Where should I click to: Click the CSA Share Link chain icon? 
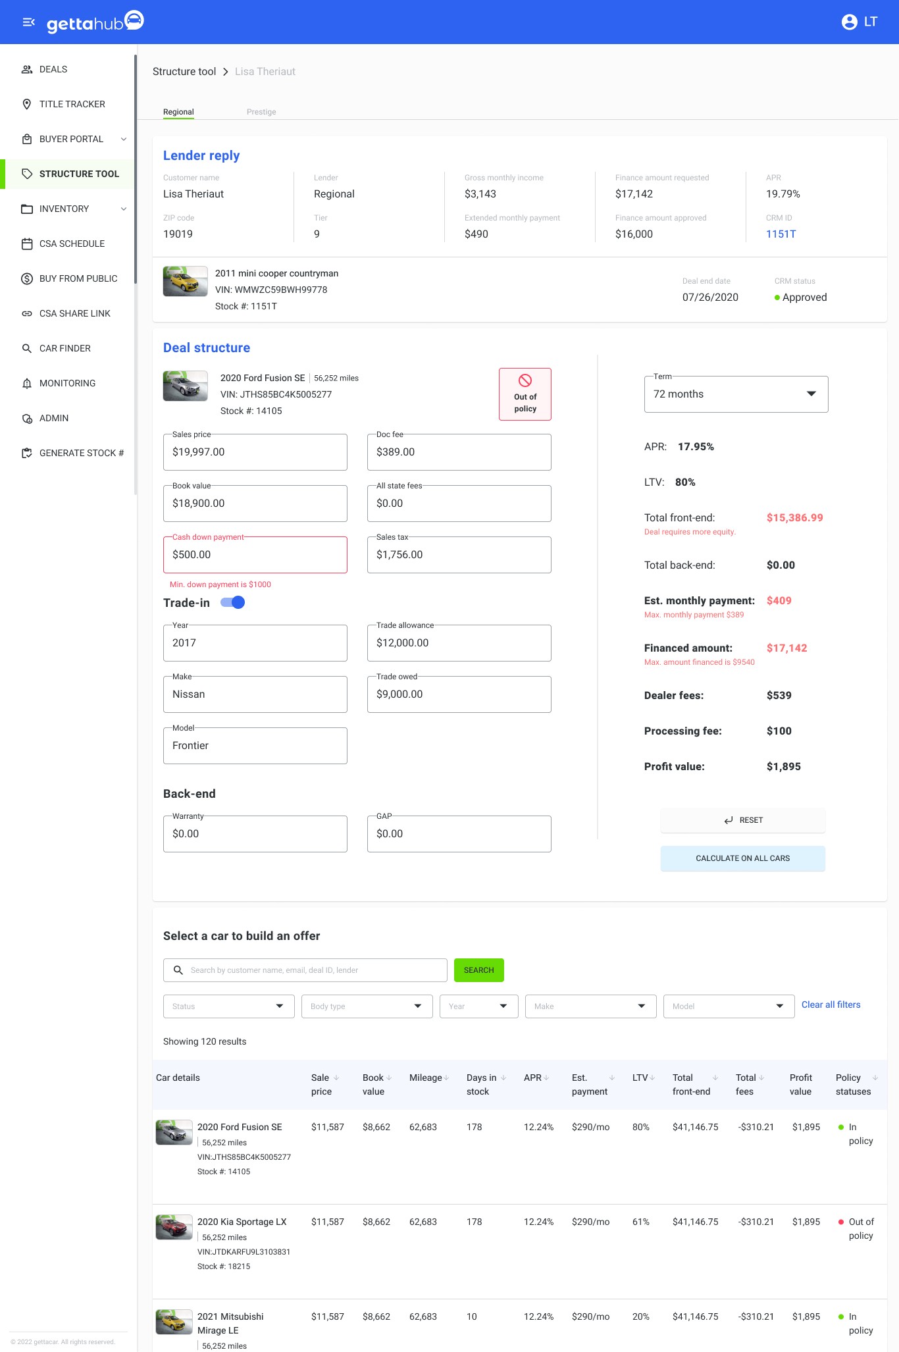[27, 313]
